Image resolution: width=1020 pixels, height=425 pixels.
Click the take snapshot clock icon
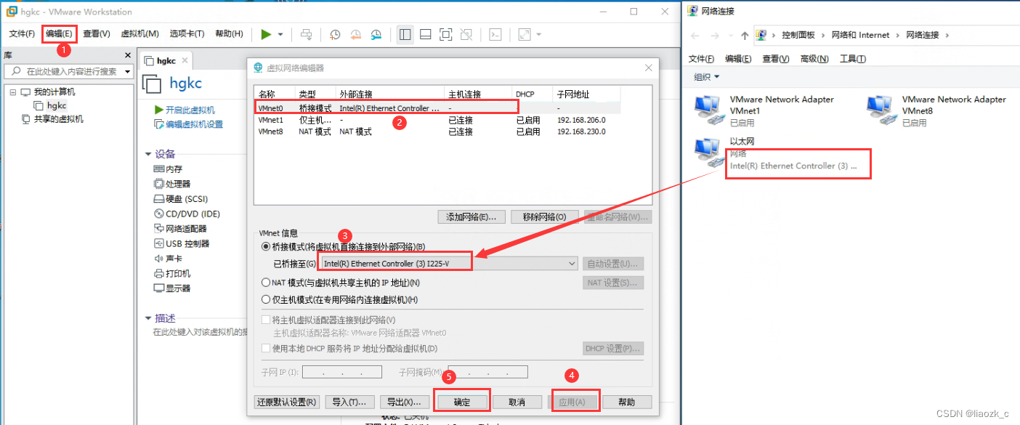point(335,34)
